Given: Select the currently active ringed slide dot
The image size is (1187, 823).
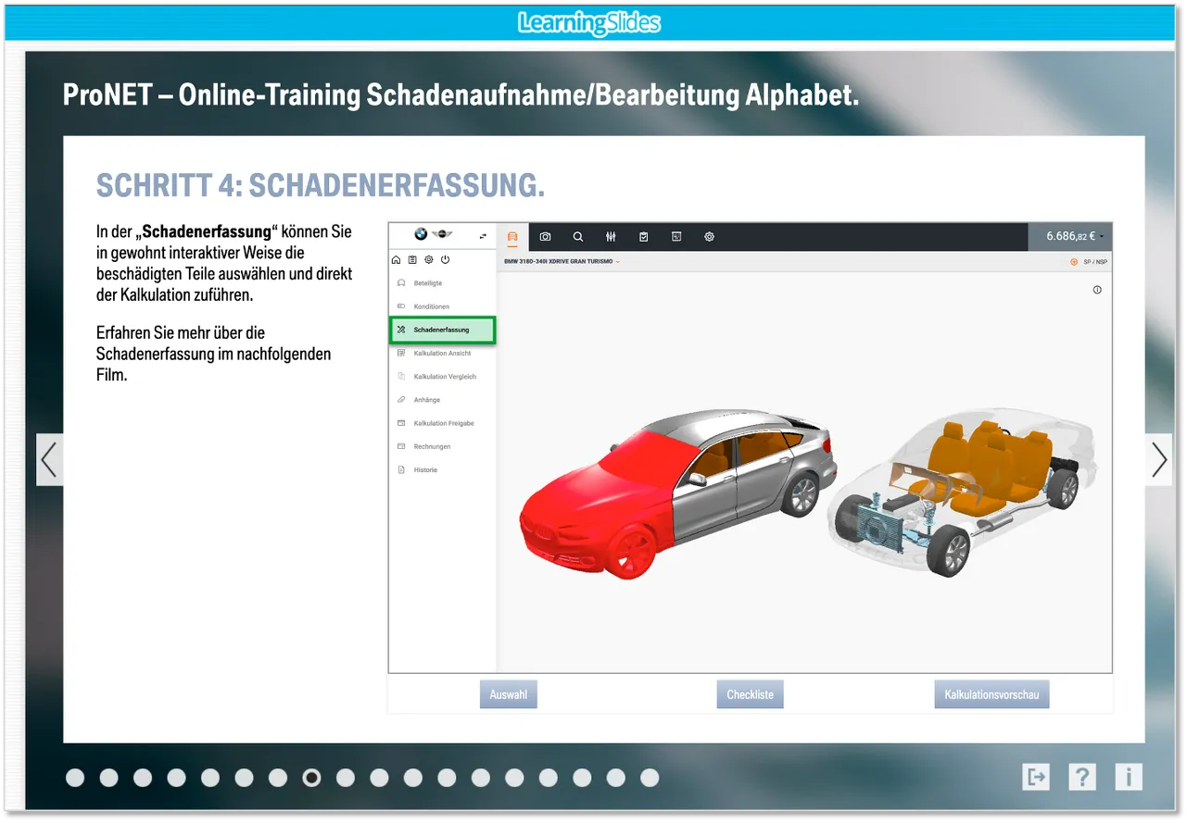Looking at the screenshot, I should (x=312, y=778).
